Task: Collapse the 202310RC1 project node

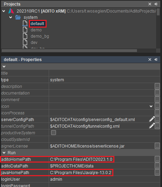Action: pyautogui.click(x=4, y=11)
